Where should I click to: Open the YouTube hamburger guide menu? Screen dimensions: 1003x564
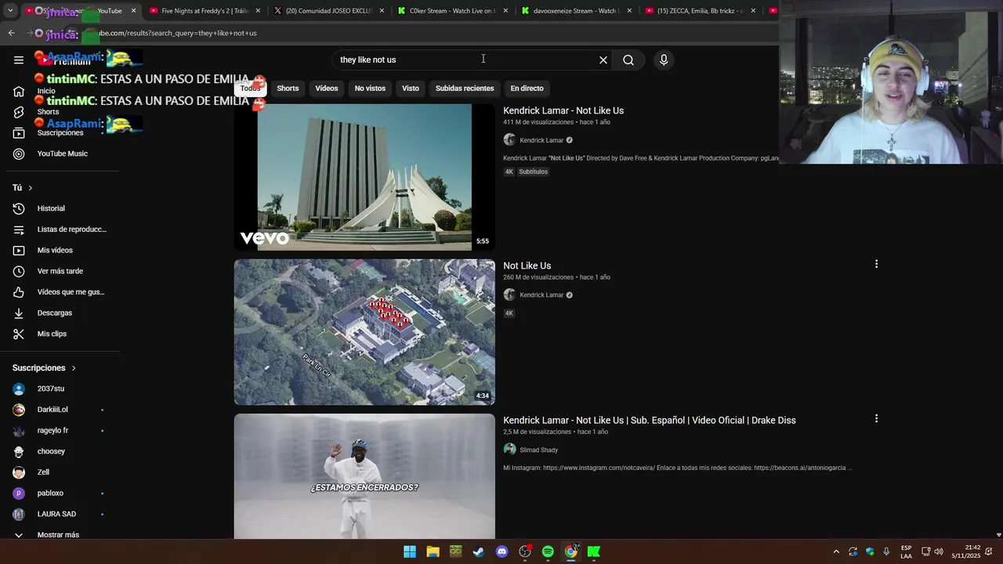(x=18, y=60)
